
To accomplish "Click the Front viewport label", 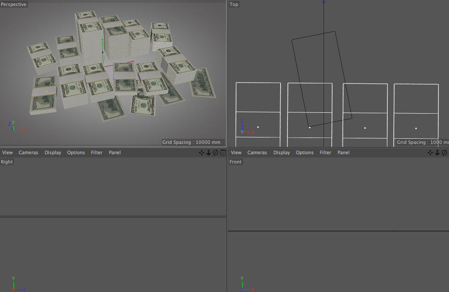I will coord(236,162).
